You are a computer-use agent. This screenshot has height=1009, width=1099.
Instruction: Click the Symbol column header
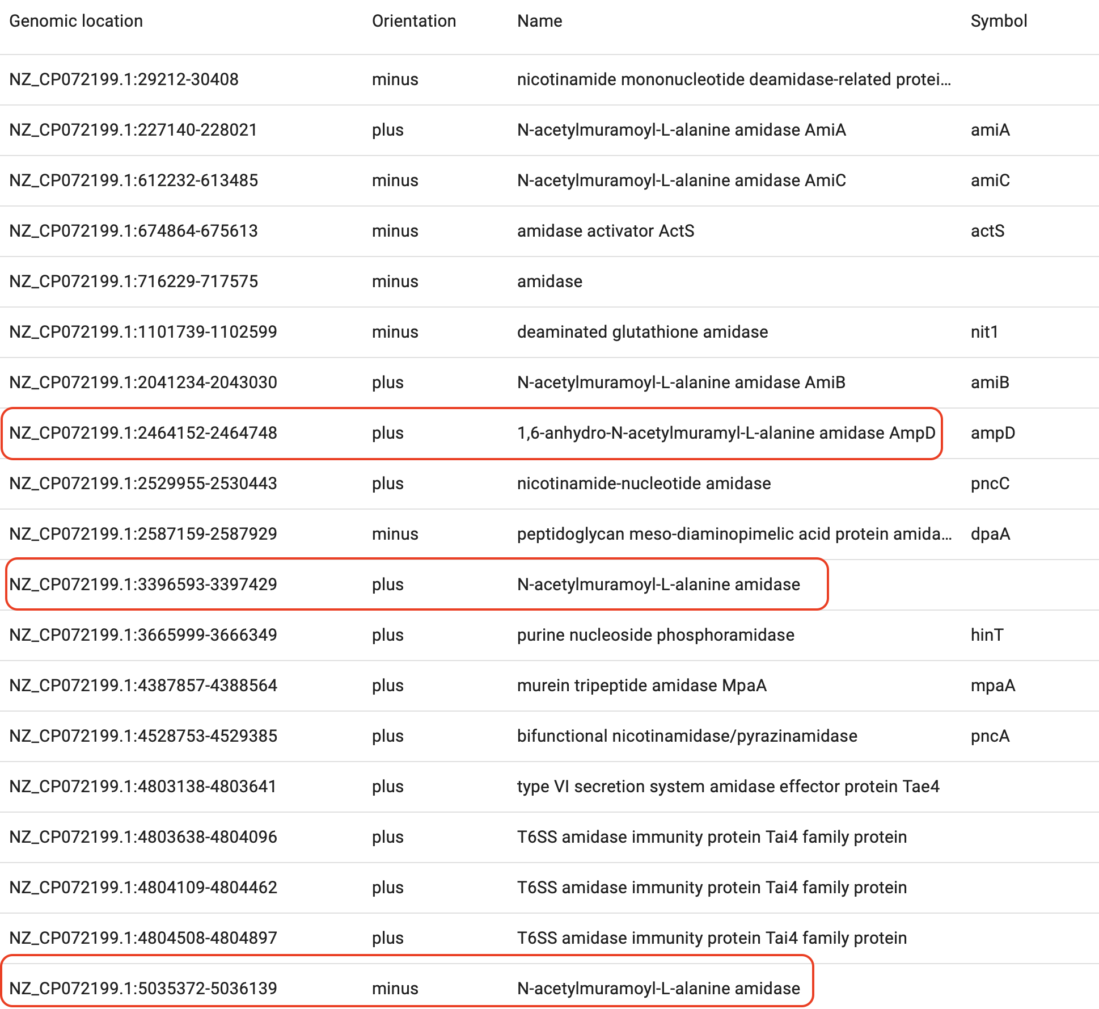click(x=998, y=21)
